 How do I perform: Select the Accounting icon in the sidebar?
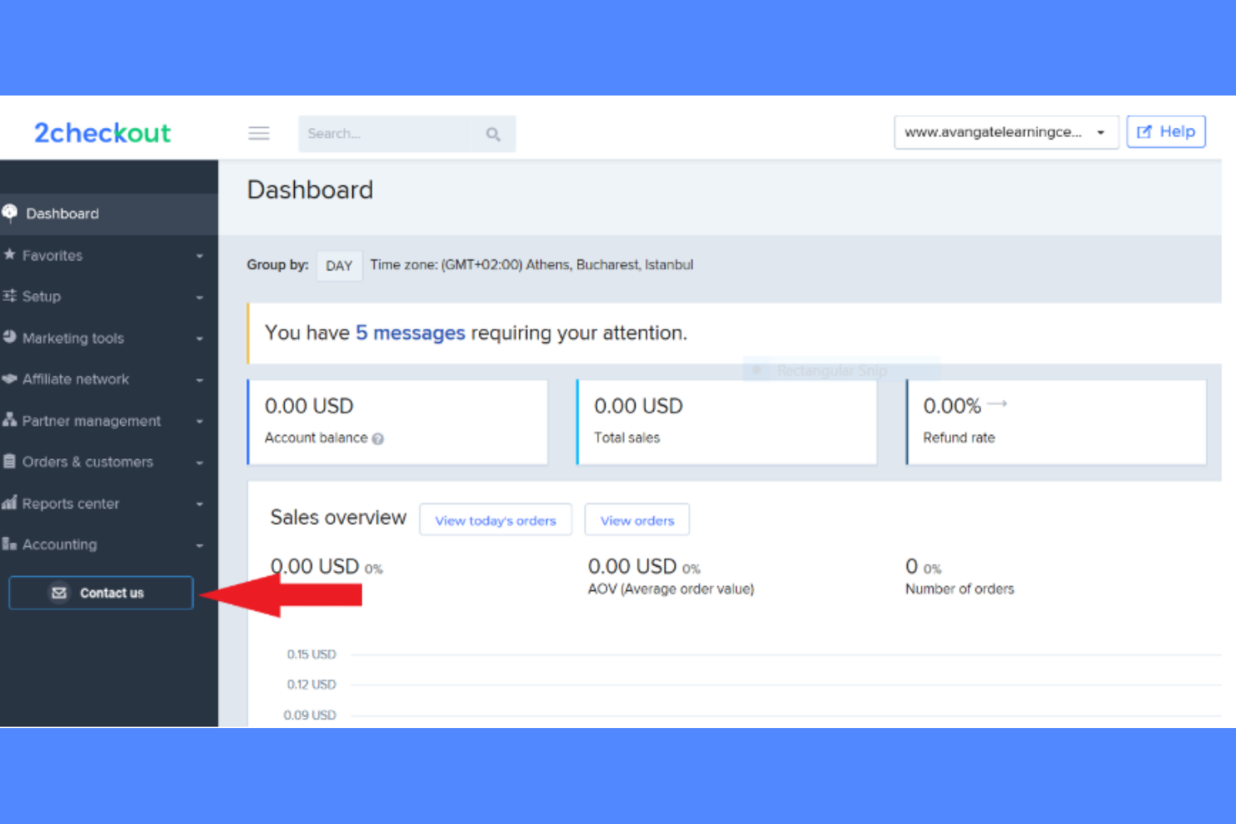(x=11, y=543)
